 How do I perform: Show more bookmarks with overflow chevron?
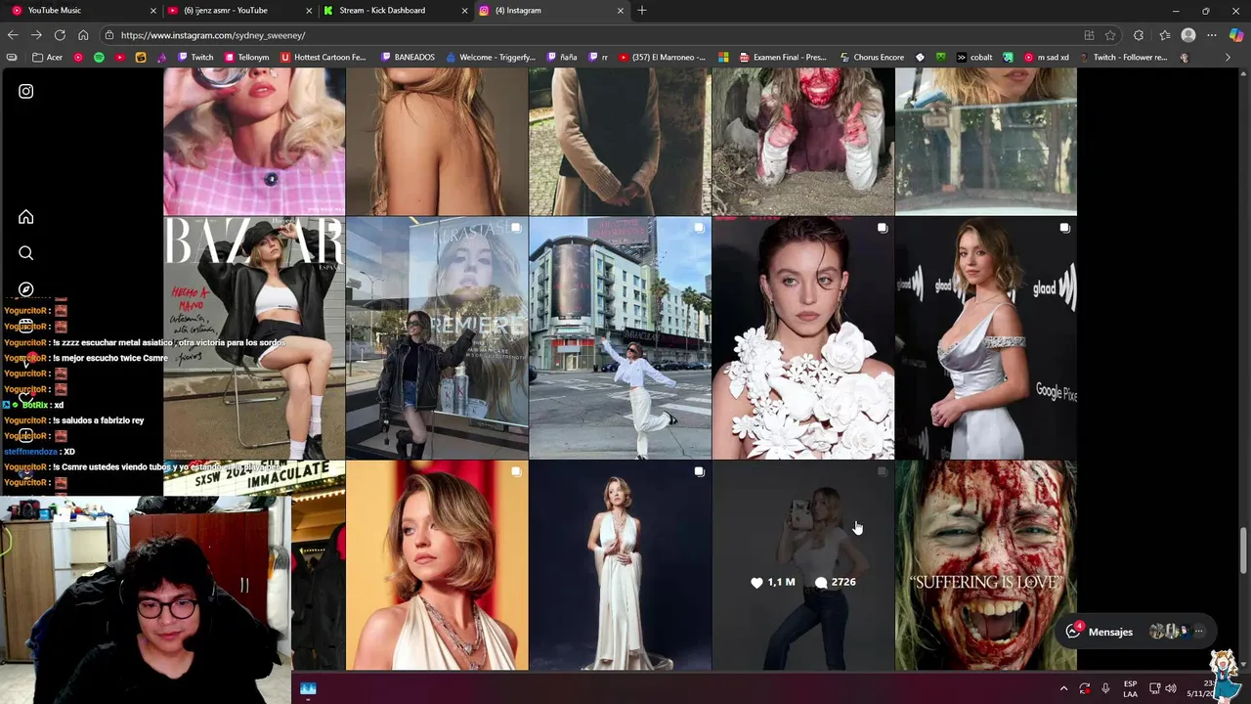tap(1228, 58)
